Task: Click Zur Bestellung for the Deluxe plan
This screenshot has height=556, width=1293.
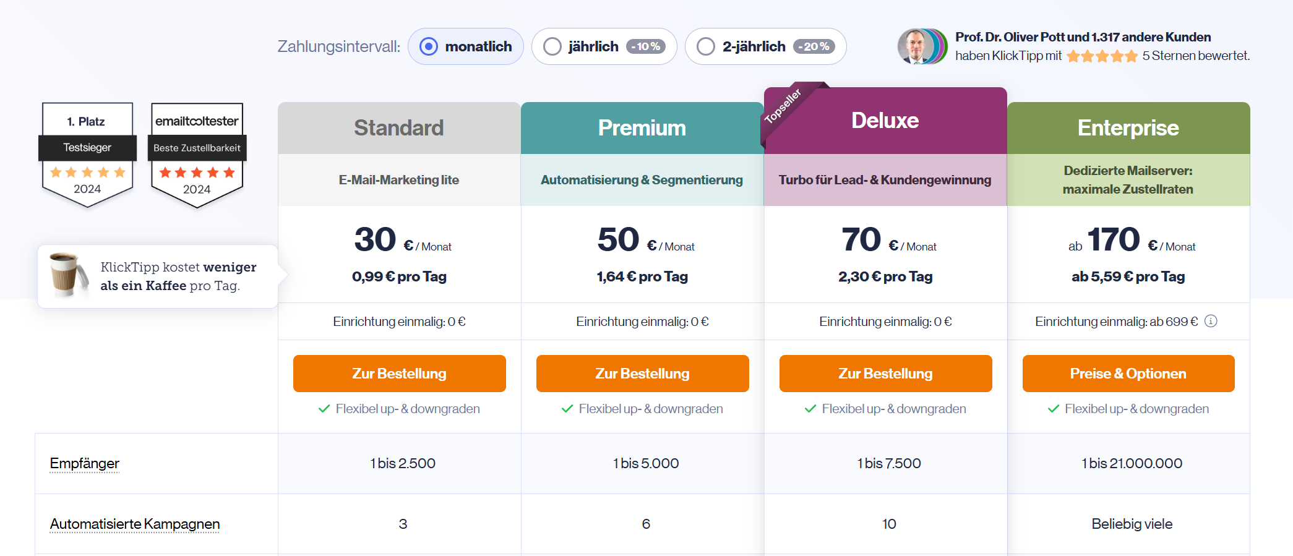Action: (x=886, y=374)
